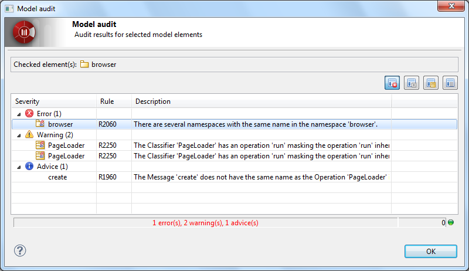
Task: Collapse the Warning (2) group
Action: (x=18, y=135)
